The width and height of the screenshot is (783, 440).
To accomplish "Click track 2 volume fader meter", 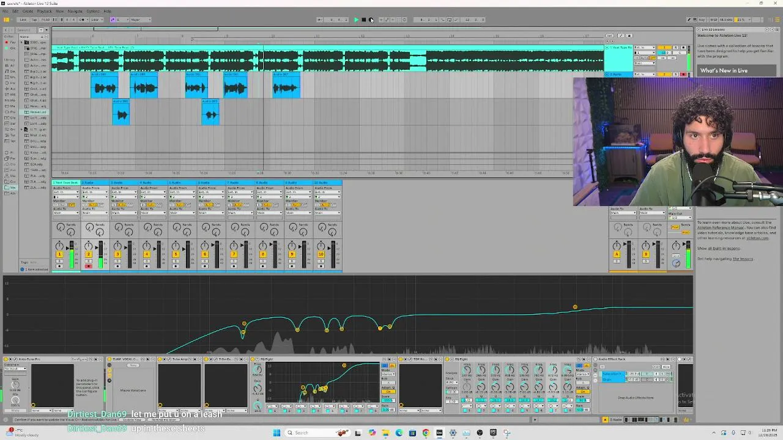I will [100, 254].
